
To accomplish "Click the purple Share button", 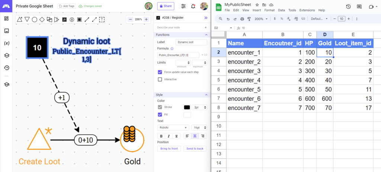I will [166, 6].
